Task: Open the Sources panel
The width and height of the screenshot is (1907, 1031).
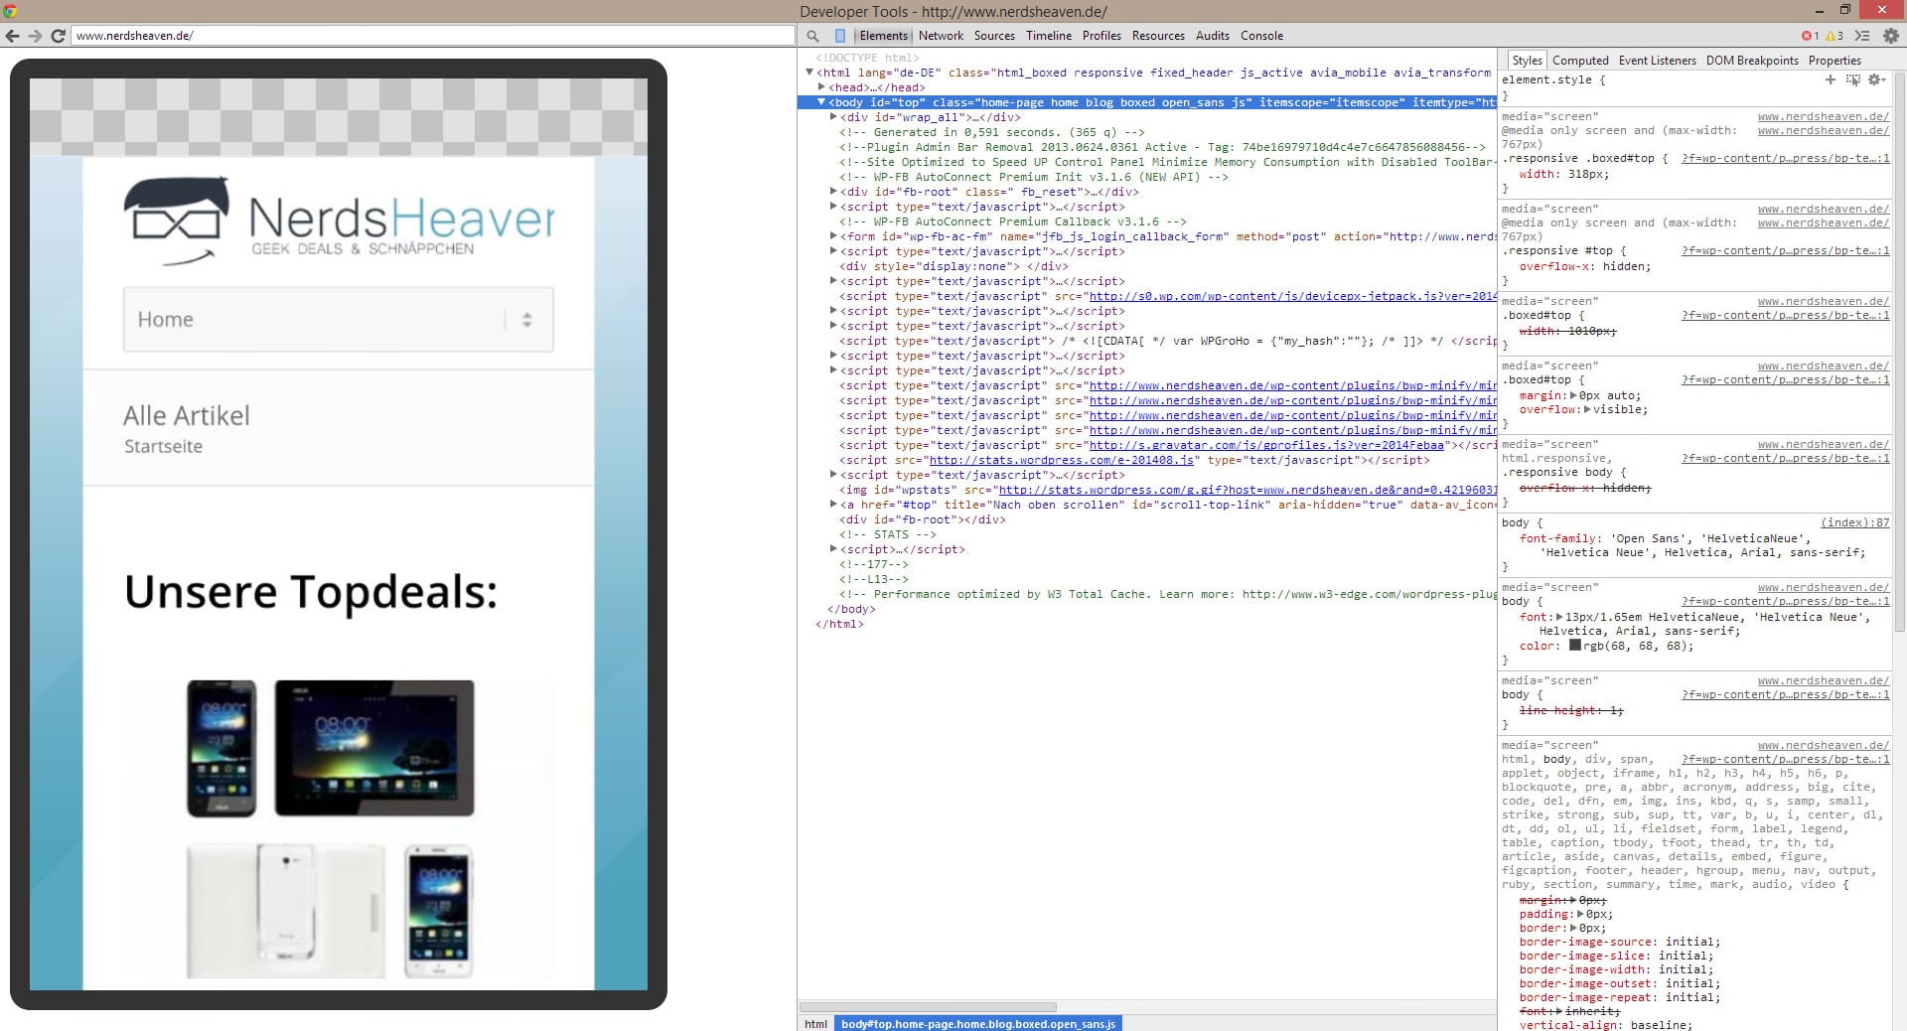Action: 994,36
